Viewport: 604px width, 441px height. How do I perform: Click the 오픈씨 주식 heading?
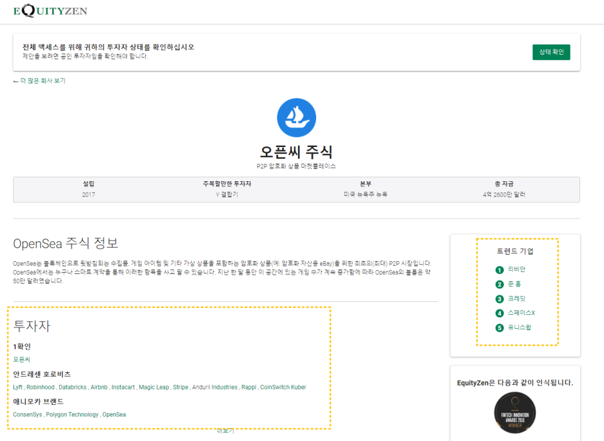pyautogui.click(x=296, y=152)
